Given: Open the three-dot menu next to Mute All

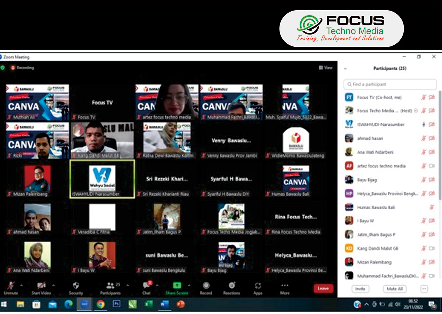Looking at the screenshot, I should (424, 289).
